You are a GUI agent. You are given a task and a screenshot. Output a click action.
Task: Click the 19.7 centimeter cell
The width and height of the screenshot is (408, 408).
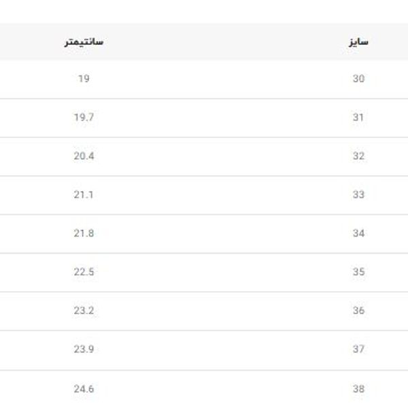(x=84, y=118)
